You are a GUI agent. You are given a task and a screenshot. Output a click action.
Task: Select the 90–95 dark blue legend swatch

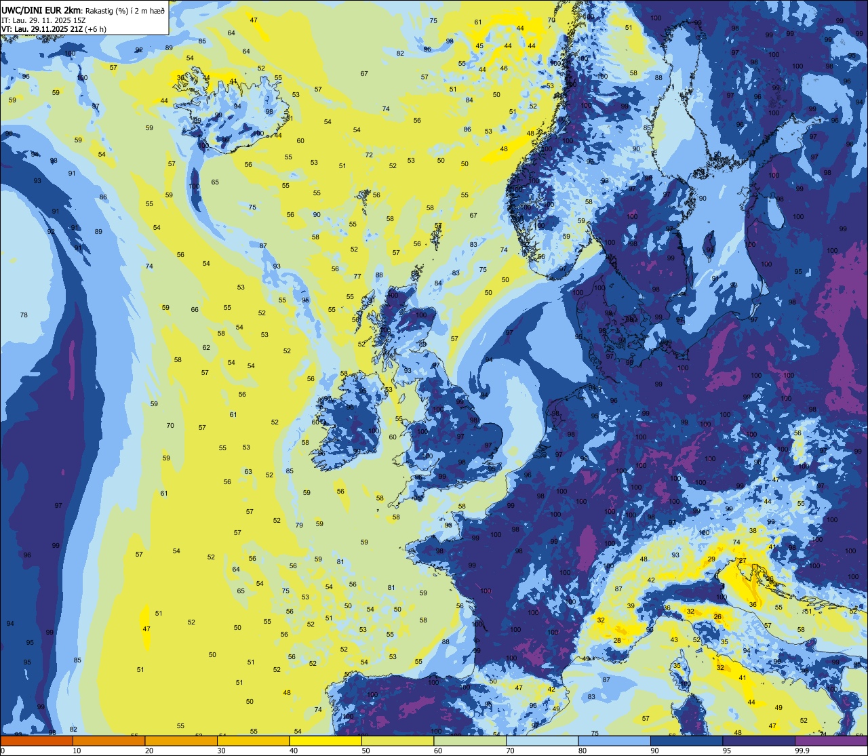(686, 741)
